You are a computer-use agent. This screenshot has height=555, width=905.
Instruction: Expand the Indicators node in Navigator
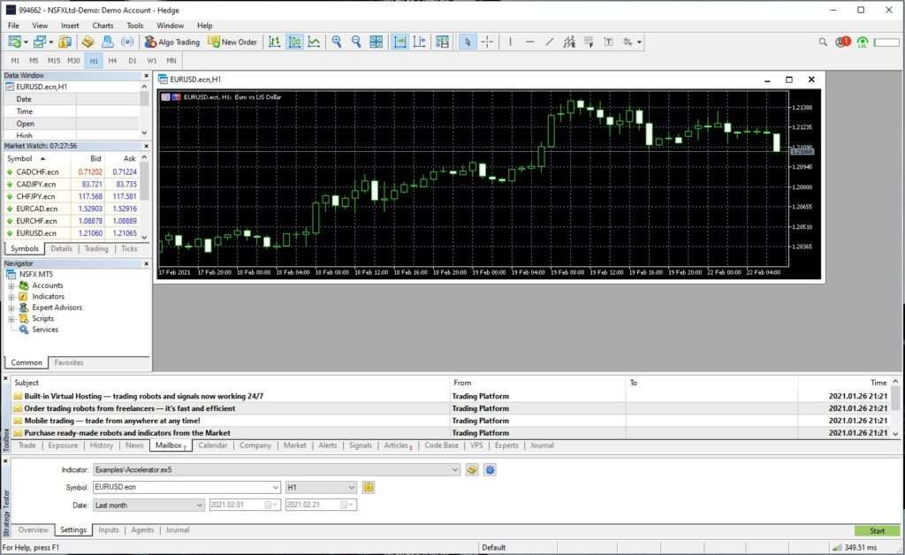[x=11, y=297]
